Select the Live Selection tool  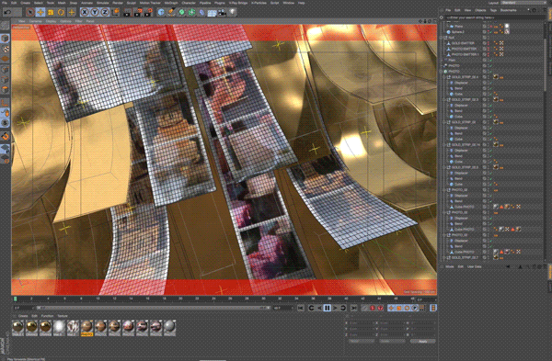30,12
